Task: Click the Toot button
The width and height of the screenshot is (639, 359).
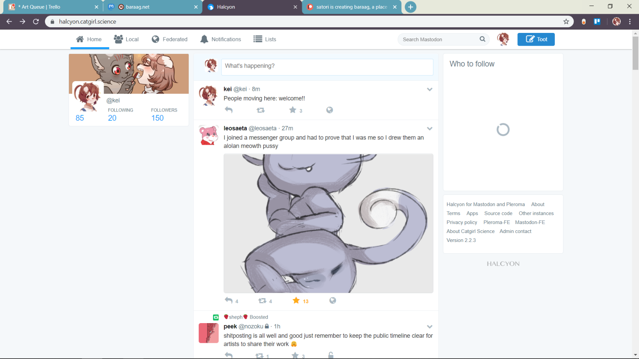Action: [536, 39]
